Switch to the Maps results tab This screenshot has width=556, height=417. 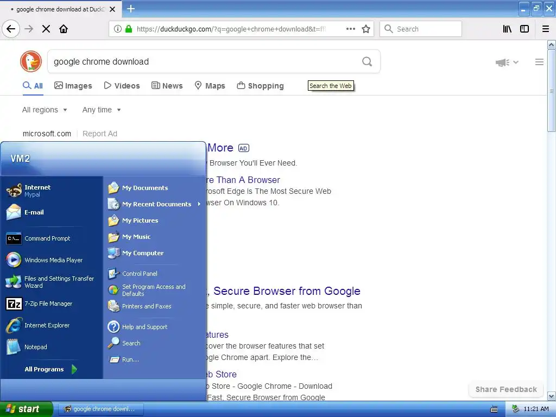(210, 85)
